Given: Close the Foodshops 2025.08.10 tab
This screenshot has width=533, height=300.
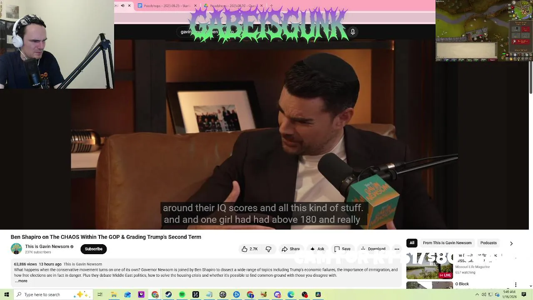Looking at the screenshot, I should pos(262,5).
